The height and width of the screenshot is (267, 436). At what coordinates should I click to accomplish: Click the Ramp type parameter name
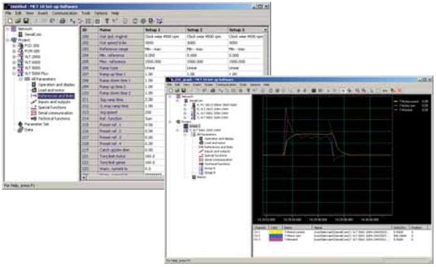coord(109,68)
